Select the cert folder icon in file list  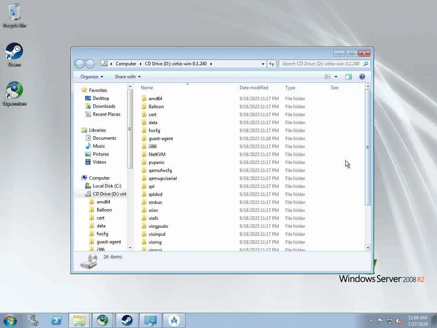pos(144,114)
